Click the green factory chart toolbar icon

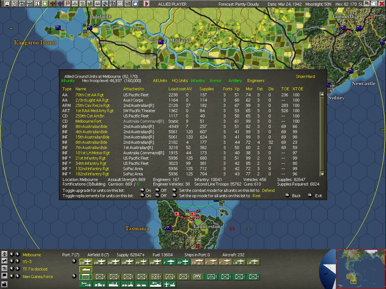click(x=90, y=4)
